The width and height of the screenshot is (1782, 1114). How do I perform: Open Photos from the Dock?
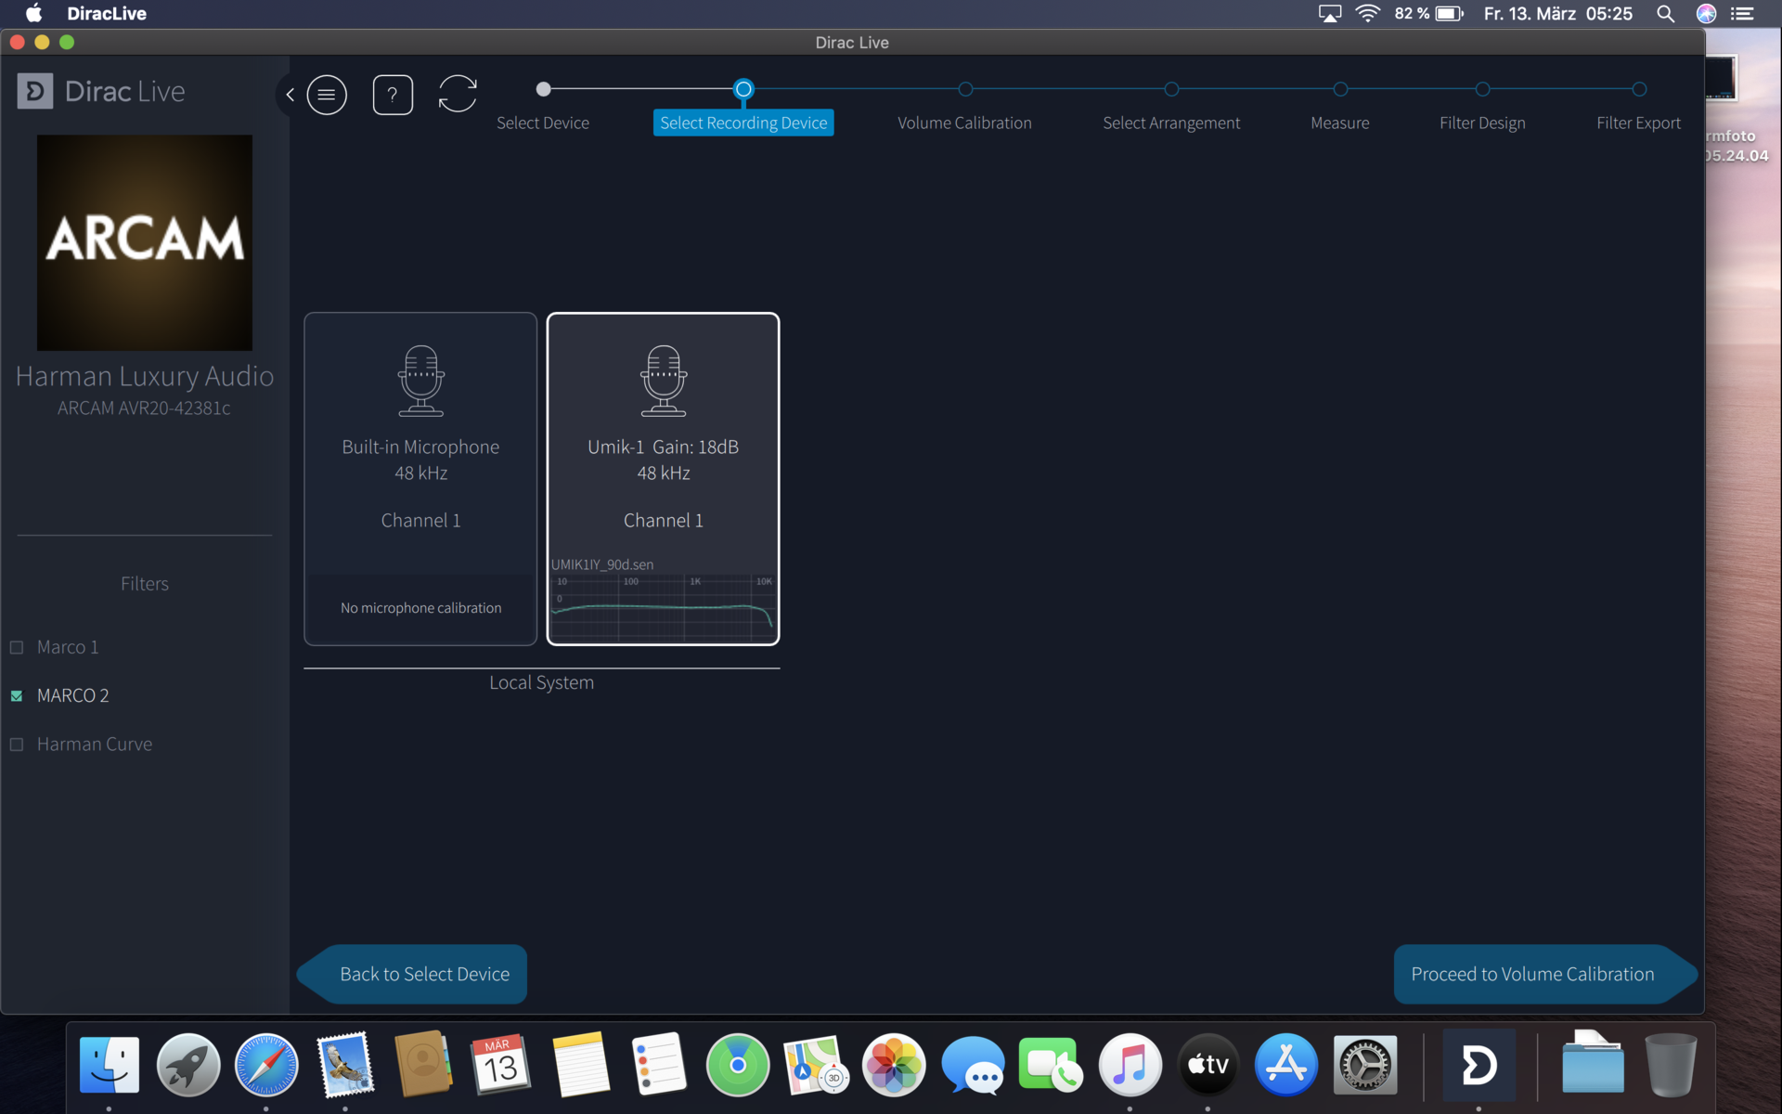tap(894, 1065)
